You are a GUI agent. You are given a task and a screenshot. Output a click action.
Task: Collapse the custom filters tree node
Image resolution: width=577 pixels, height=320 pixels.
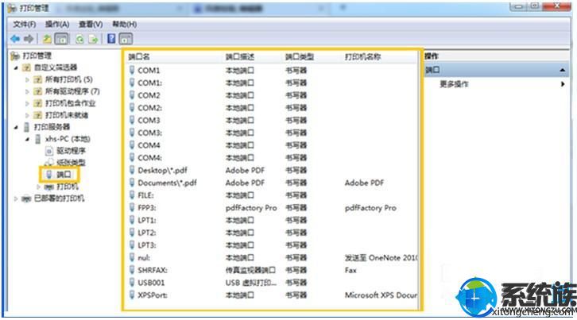pyautogui.click(x=16, y=68)
